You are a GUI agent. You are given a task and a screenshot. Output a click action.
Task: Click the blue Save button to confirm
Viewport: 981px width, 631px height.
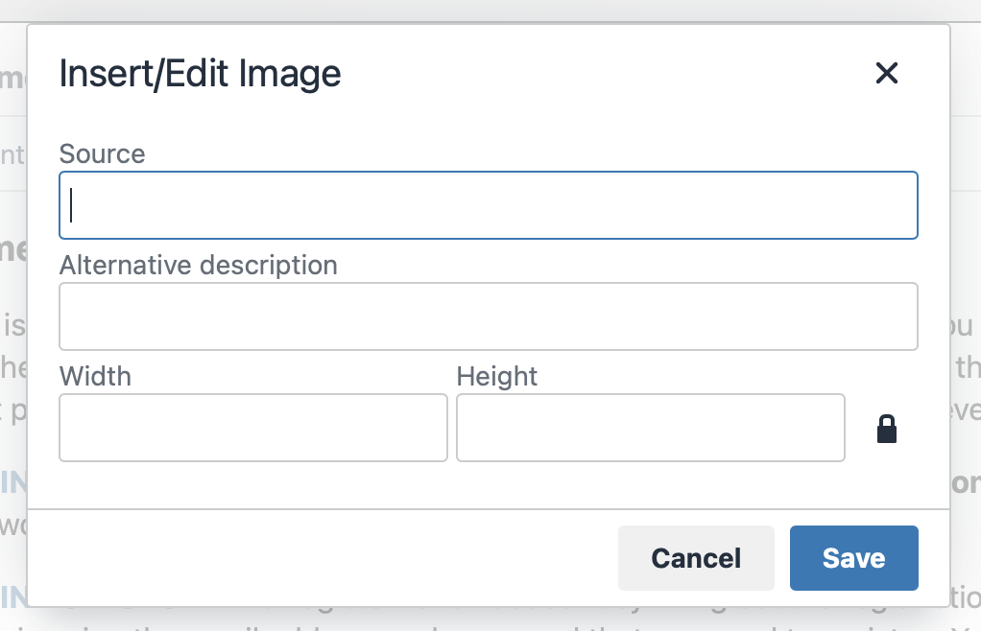click(x=853, y=558)
